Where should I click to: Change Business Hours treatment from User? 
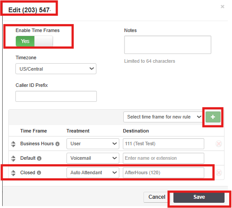(93, 143)
